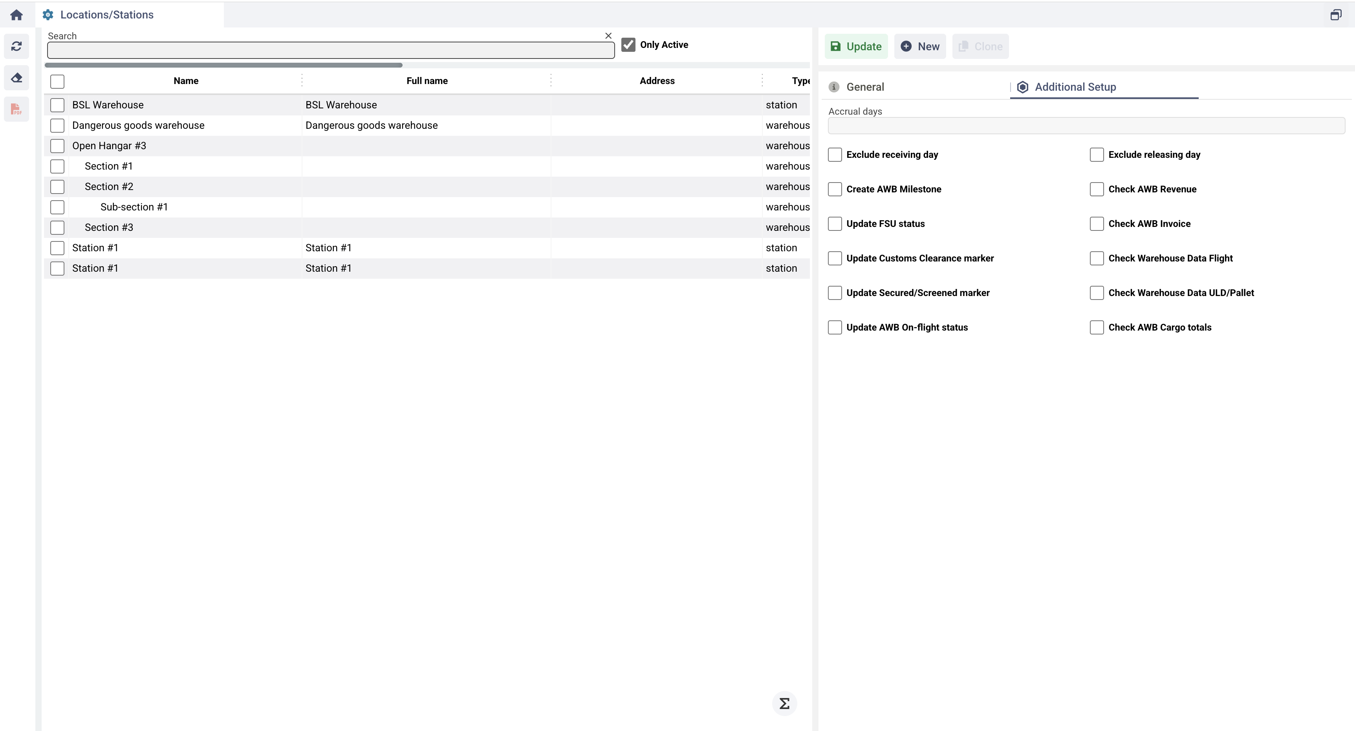Check the Check AWB Revenue option
Viewport: 1355px width, 731px height.
click(1097, 189)
